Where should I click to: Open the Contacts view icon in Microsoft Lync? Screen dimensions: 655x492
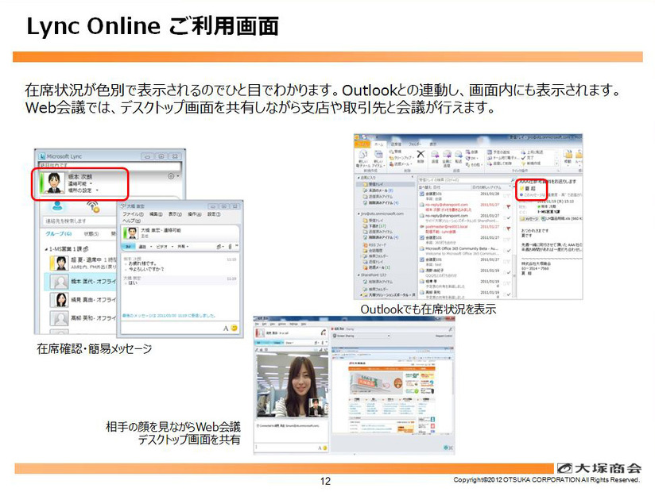pyautogui.click(x=58, y=206)
